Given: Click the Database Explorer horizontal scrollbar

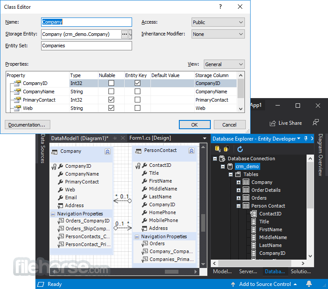Looking at the screenshot, I should [255, 263].
